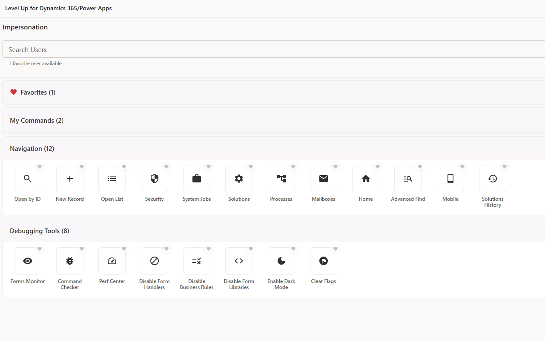Screen dimensions: 545x341
Task: Collapse the Debugging Tools (8) section
Action: pos(274,231)
